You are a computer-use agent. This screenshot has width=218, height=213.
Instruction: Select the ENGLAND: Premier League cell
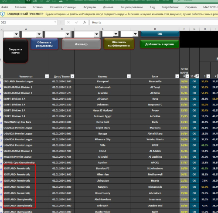click(26, 81)
